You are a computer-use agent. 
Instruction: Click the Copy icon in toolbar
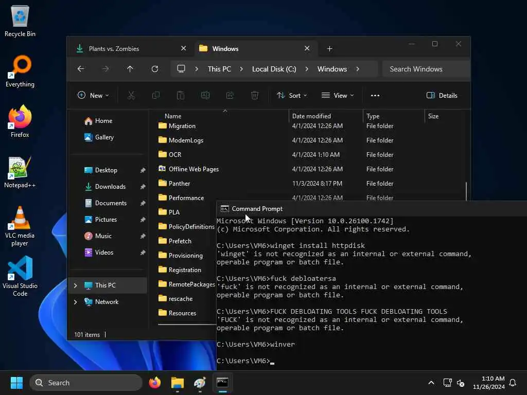(x=156, y=95)
